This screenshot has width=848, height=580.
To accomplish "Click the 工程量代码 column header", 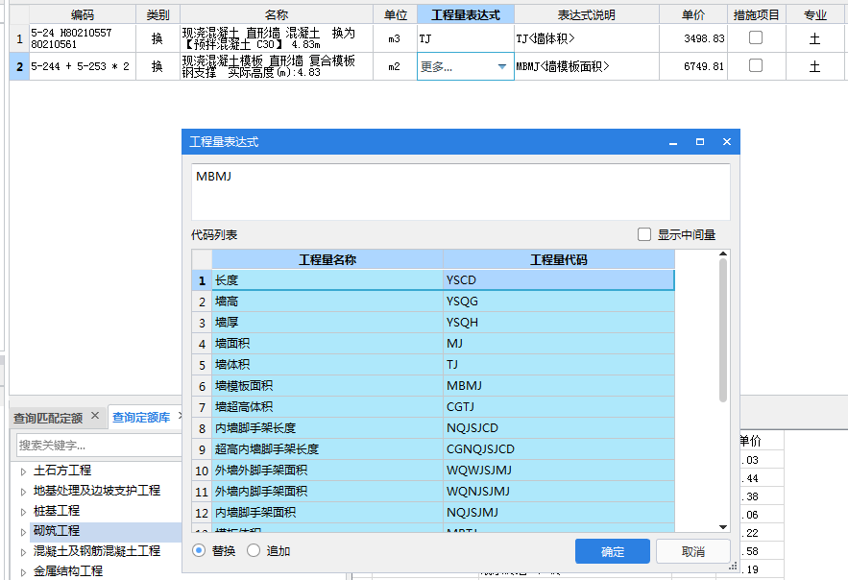I will (x=559, y=259).
